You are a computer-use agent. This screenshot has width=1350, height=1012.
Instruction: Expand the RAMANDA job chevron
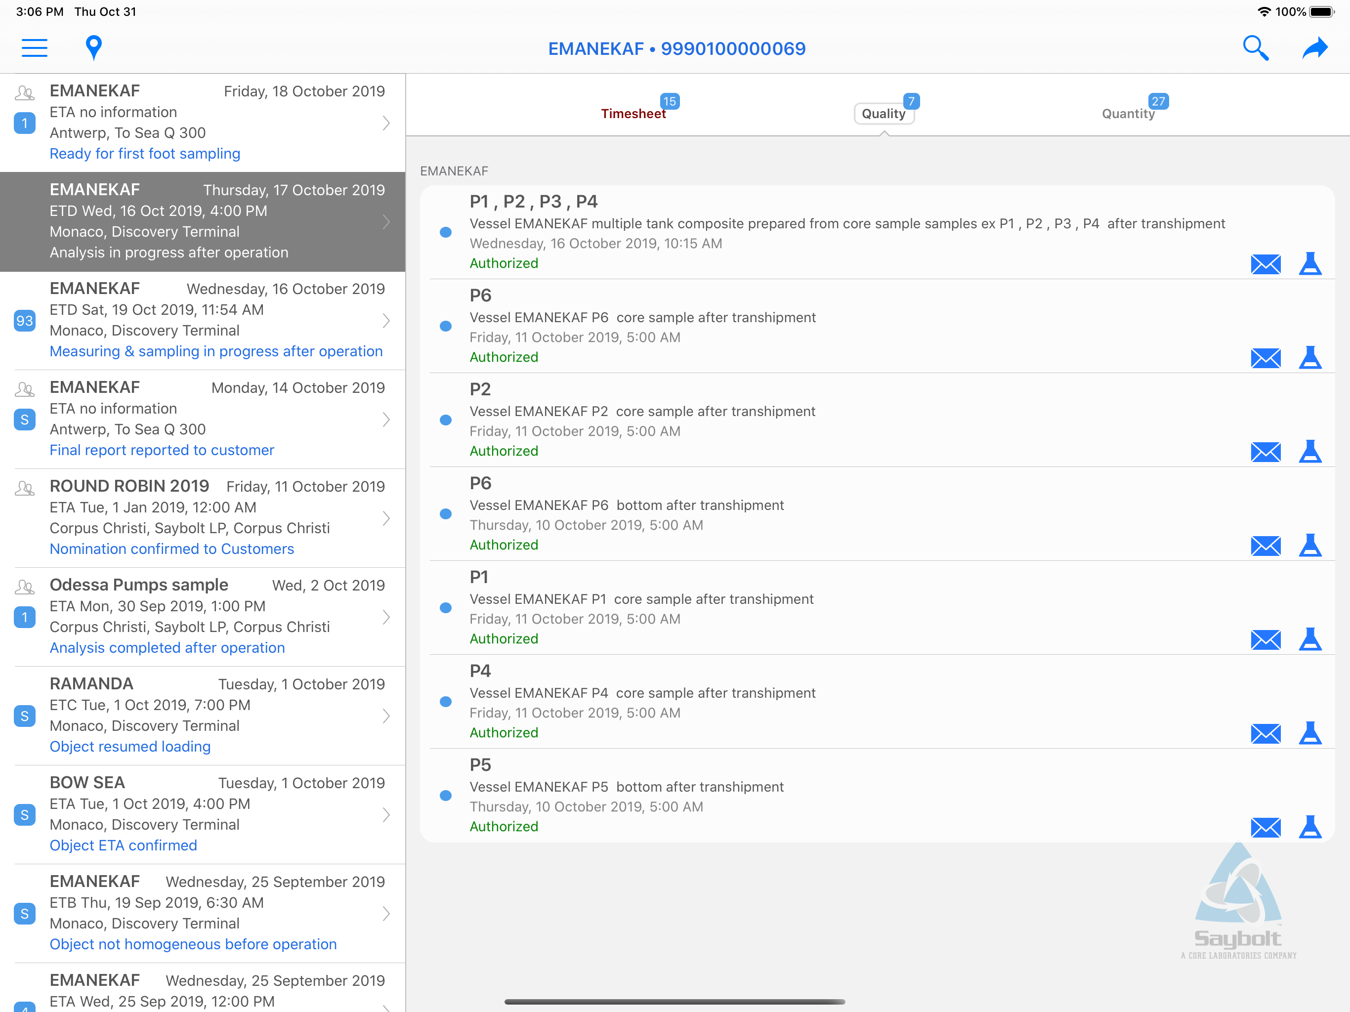click(x=386, y=717)
